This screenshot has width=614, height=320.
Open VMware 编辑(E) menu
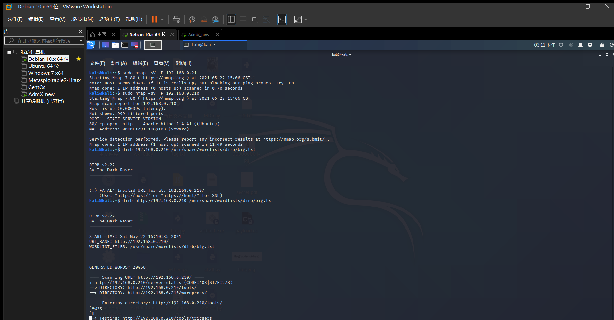click(x=36, y=19)
